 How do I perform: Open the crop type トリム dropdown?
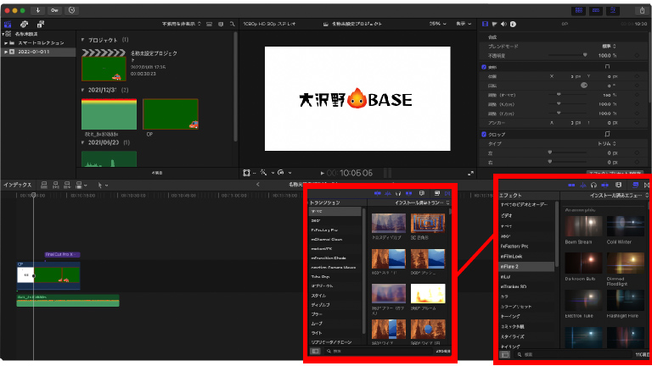pos(607,143)
